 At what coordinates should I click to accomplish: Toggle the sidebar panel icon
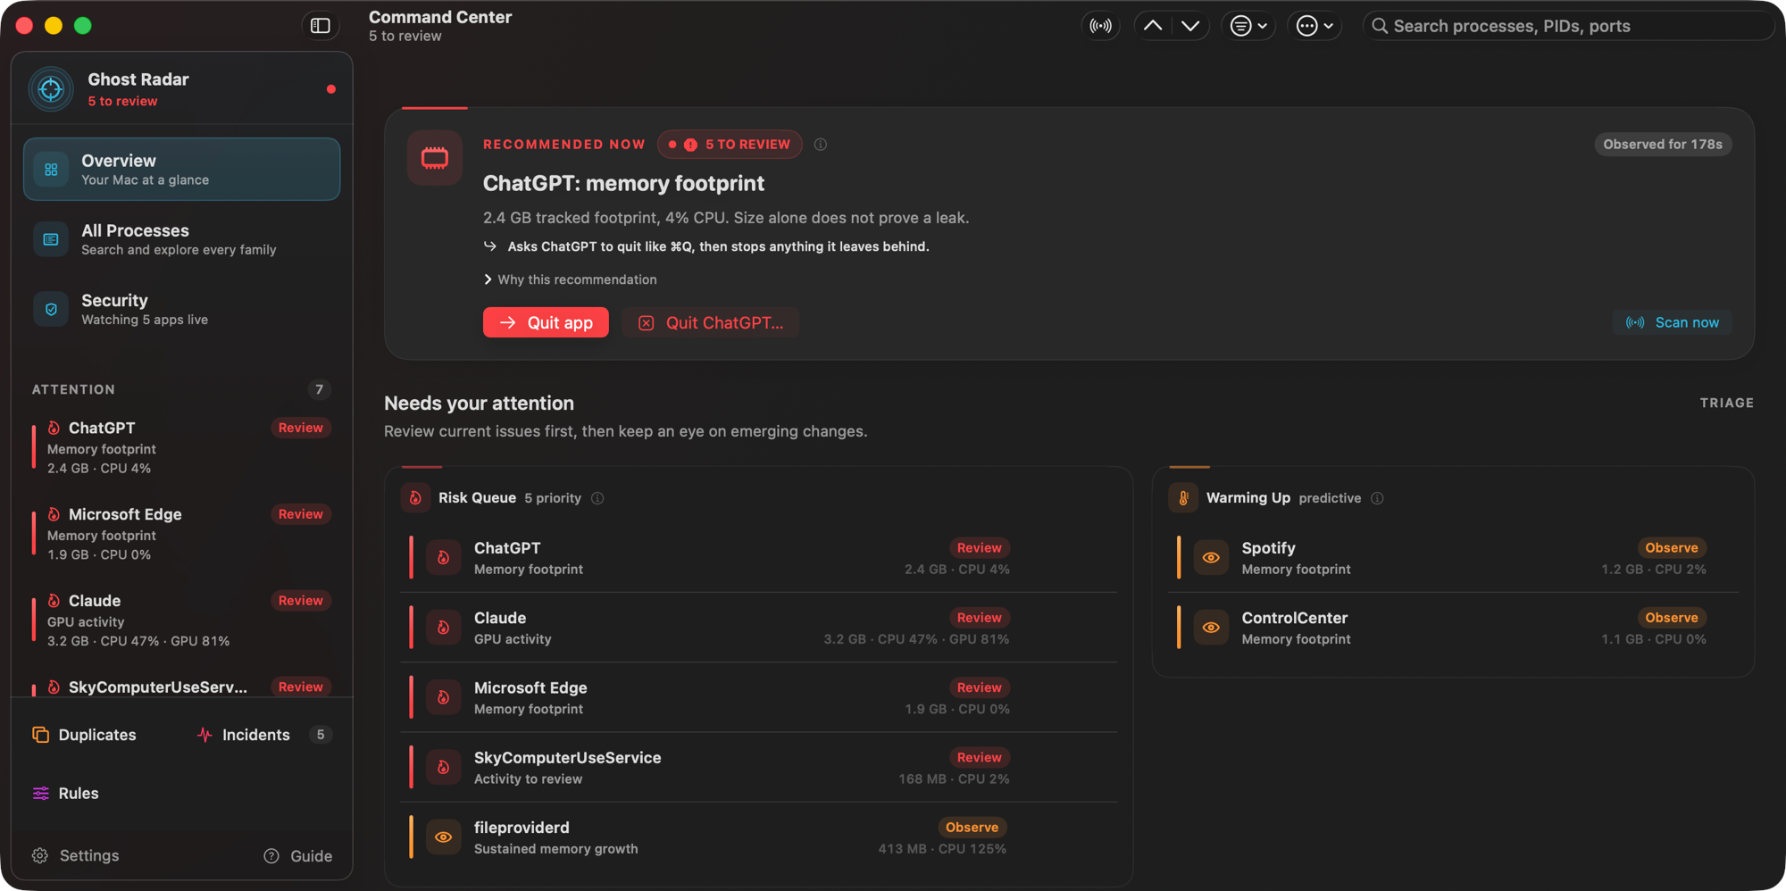tap(320, 26)
